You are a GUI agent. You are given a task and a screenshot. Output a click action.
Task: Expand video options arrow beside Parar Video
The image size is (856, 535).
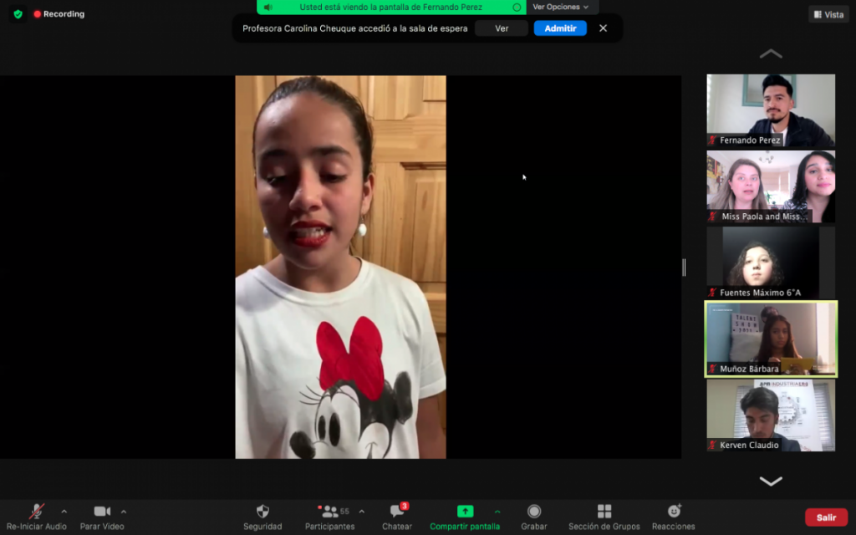(124, 512)
